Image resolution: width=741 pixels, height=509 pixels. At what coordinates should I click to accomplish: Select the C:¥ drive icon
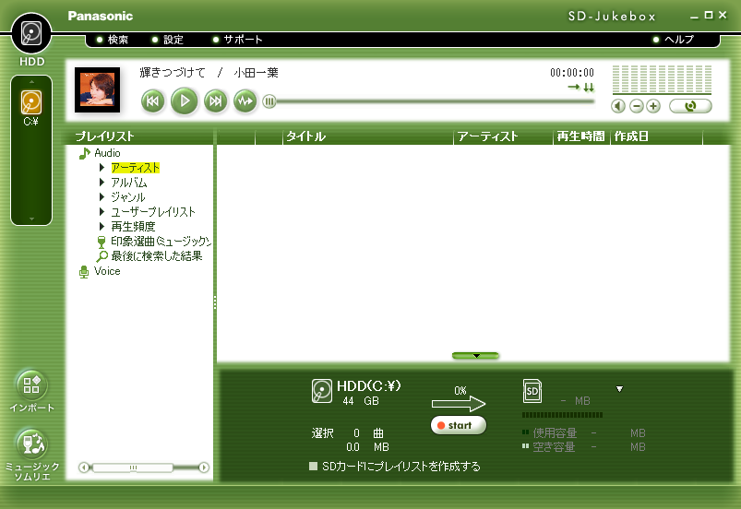[x=31, y=103]
